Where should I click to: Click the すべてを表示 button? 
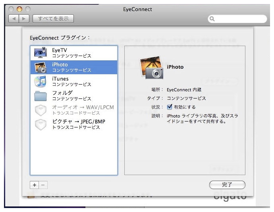tap(53, 19)
